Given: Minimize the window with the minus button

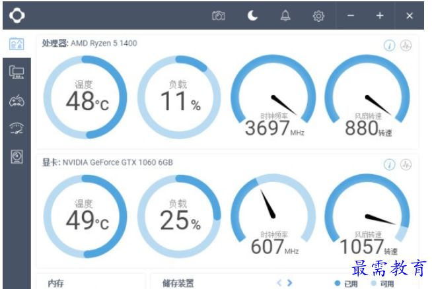Looking at the screenshot, I should tap(351, 16).
